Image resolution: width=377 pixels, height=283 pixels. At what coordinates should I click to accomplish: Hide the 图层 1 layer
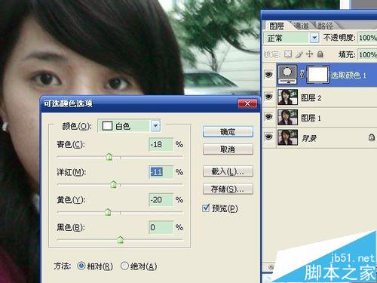point(269,117)
